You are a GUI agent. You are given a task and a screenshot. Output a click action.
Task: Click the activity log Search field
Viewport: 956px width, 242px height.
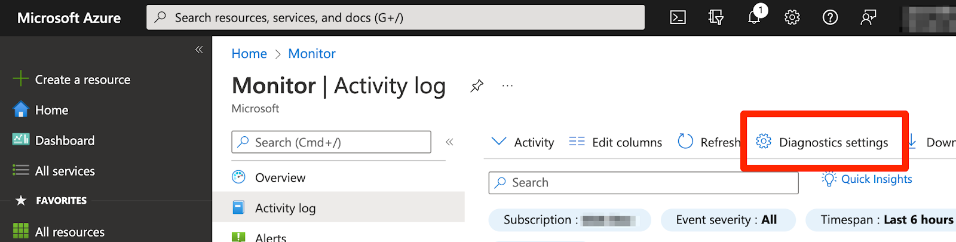644,183
